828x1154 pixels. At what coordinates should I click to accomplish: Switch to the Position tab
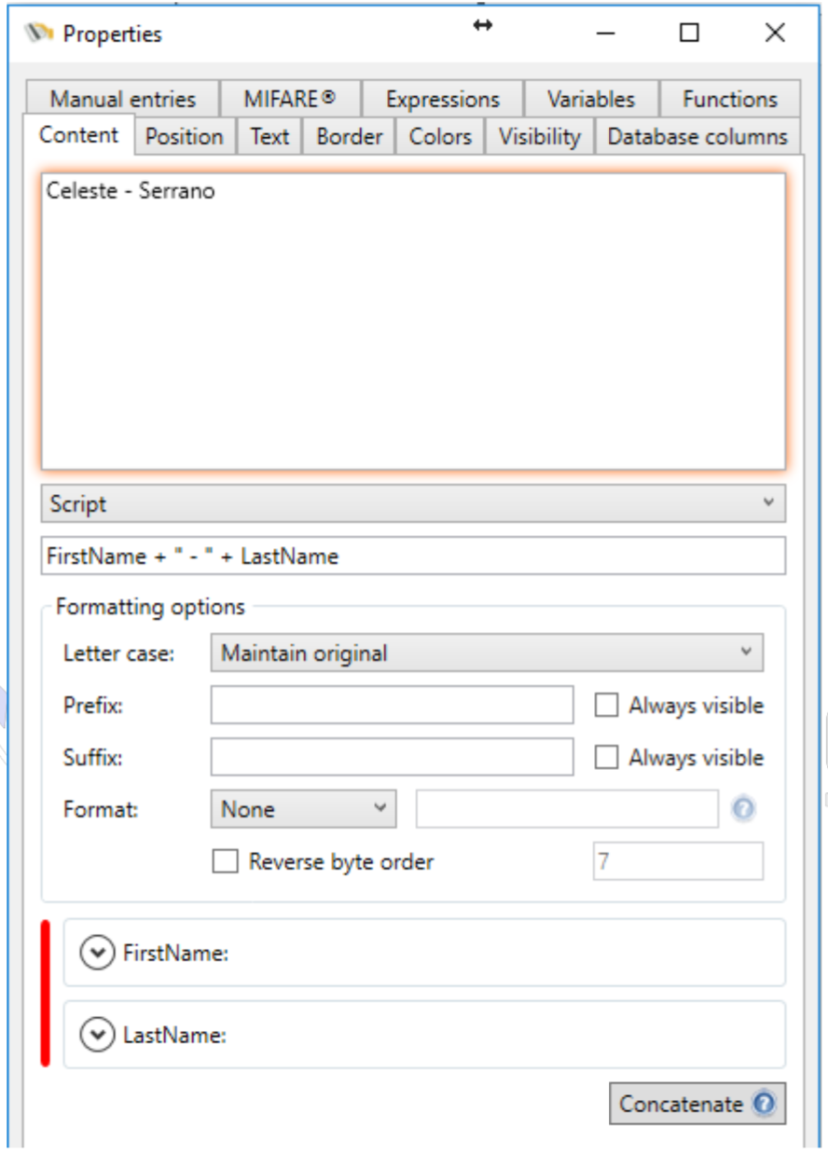(184, 137)
